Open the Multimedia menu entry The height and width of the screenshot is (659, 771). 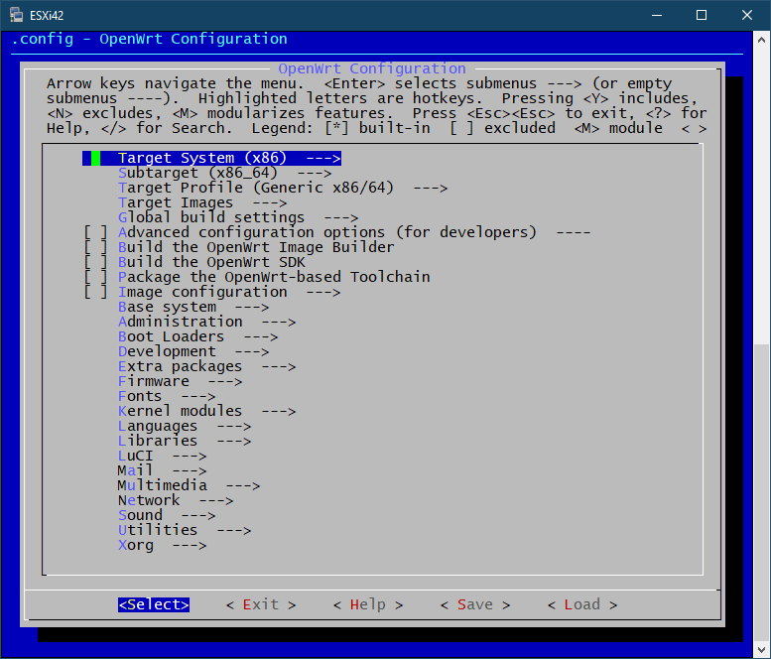pyautogui.click(x=190, y=485)
